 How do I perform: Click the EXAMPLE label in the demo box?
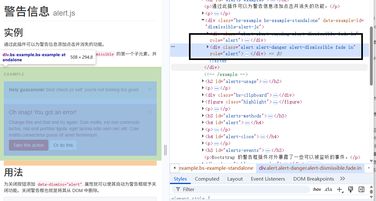tap(14, 74)
